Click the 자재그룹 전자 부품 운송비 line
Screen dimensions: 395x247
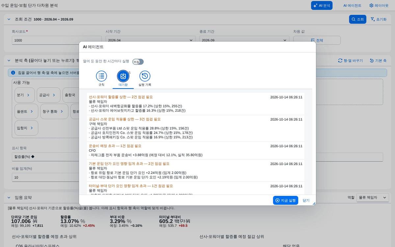145,155
